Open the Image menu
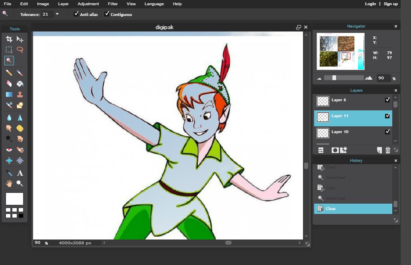Viewport: 411px width, 265px height. (x=43, y=4)
